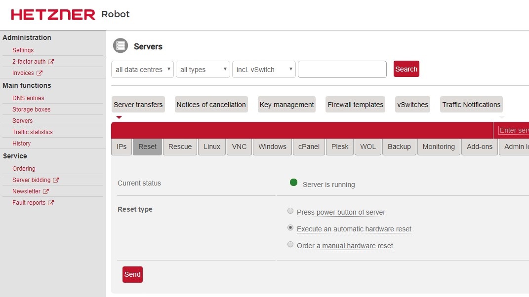This screenshot has height=297, width=529.
Task: Go to DNS entries
Action: click(28, 98)
